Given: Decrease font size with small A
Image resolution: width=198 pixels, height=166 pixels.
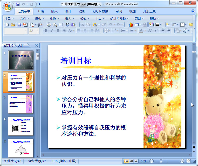Looking at the screenshot, I should (156, 31).
